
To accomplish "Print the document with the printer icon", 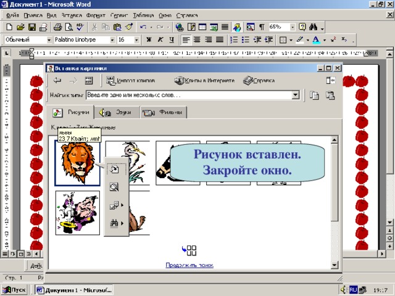I will coord(58,27).
